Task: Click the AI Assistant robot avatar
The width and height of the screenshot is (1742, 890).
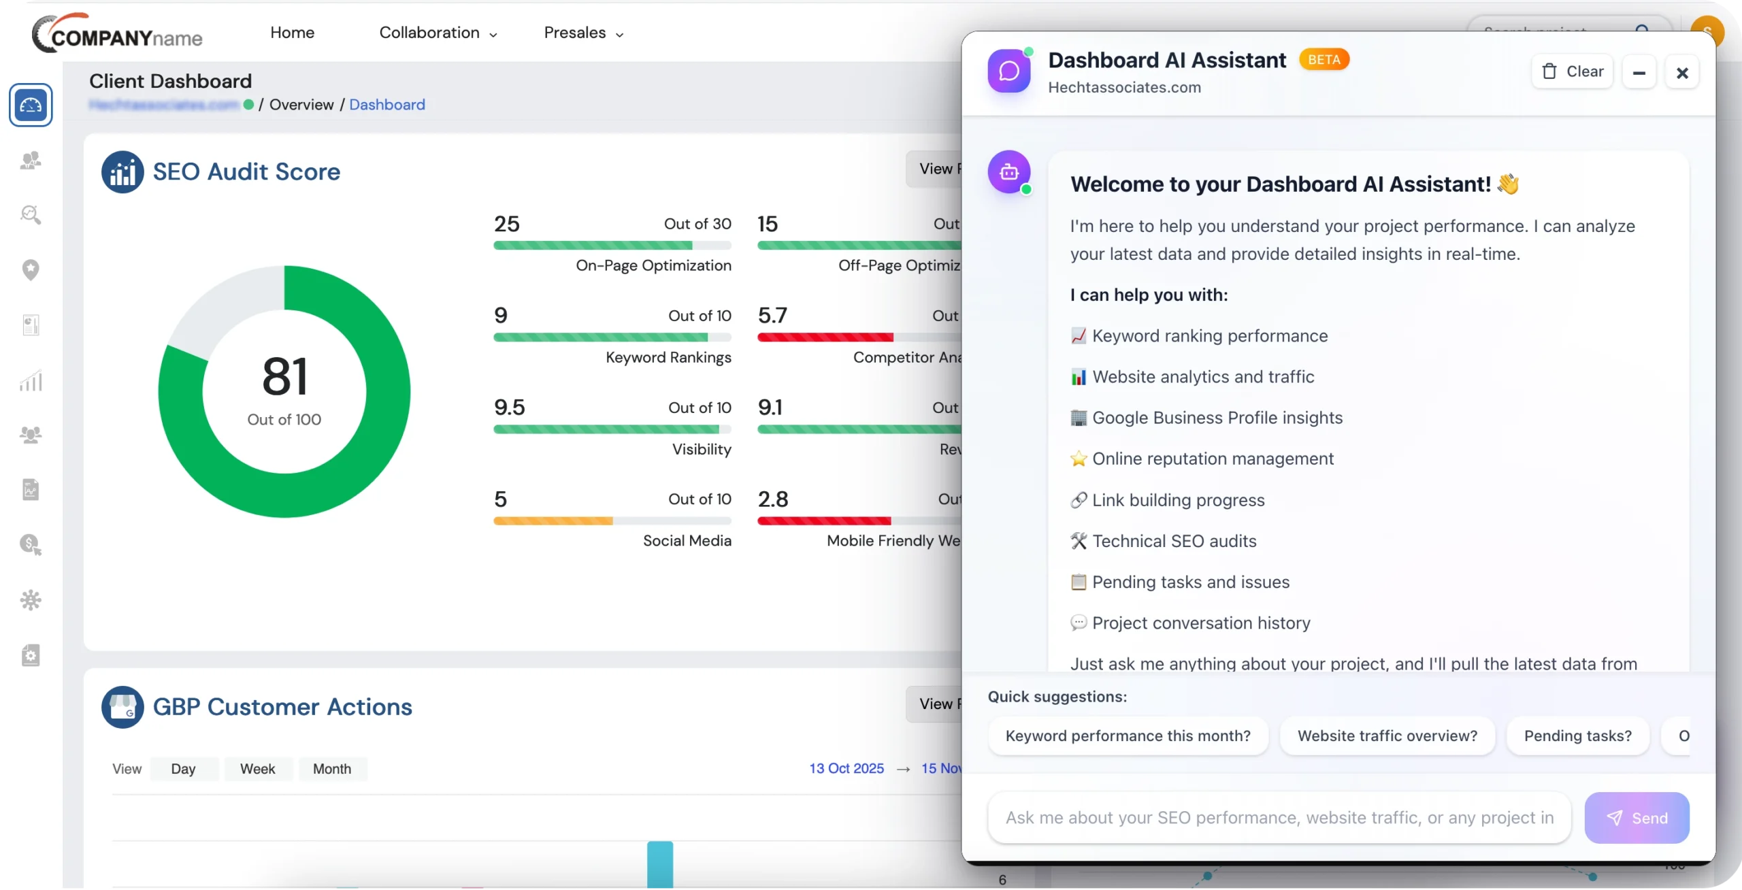Action: point(1009,172)
